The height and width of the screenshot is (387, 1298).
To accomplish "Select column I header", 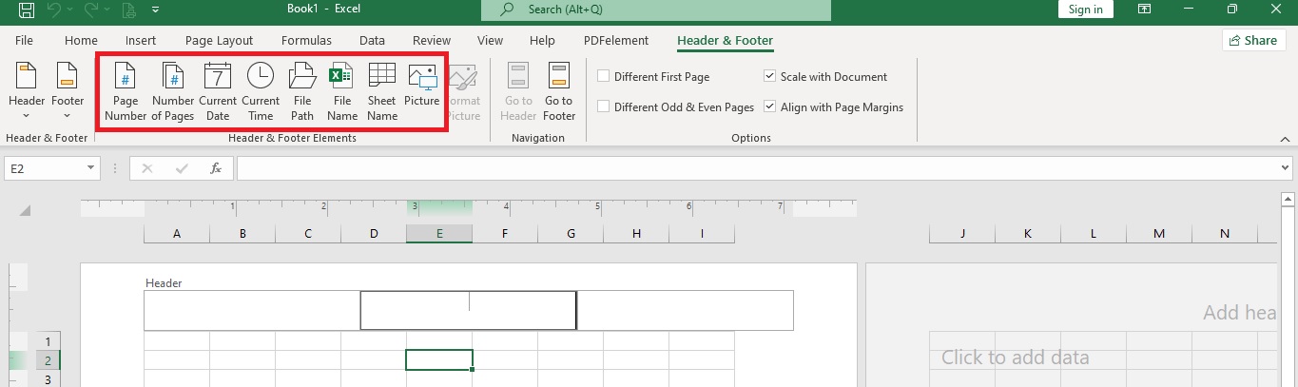I will 702,234.
